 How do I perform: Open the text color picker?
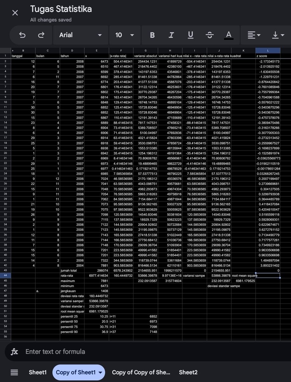(x=229, y=35)
